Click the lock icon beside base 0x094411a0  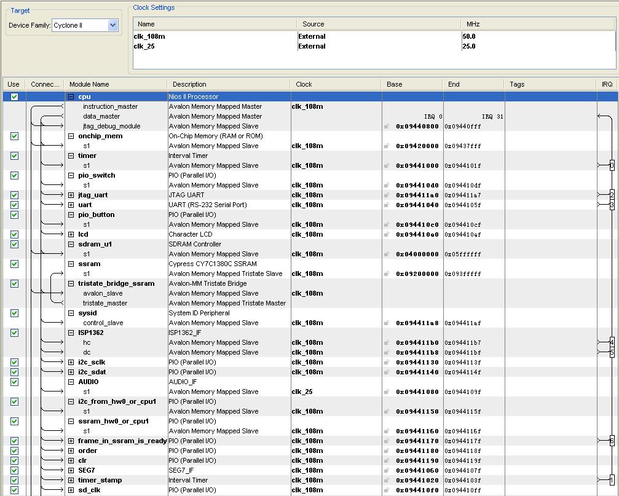tap(387, 195)
